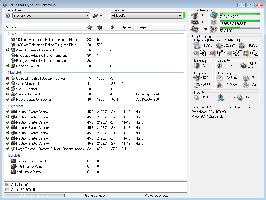Open the Current Setup dropdown showing Blaster Fleet
This screenshot has width=266, height=200.
click(51, 16)
